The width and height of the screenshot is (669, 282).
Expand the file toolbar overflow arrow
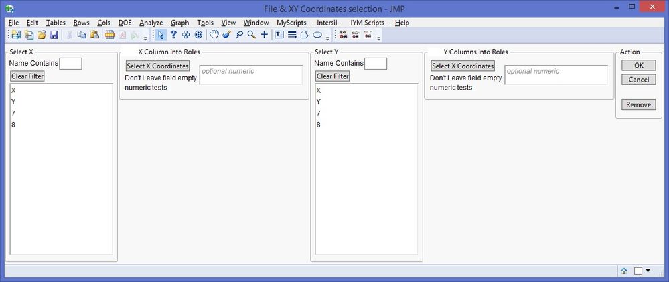click(x=145, y=38)
